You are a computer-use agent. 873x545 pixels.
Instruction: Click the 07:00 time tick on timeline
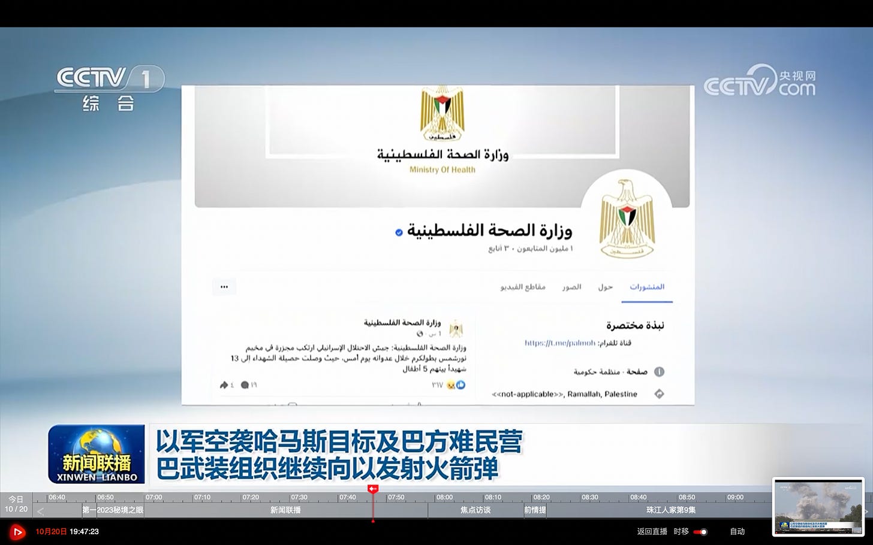154,498
